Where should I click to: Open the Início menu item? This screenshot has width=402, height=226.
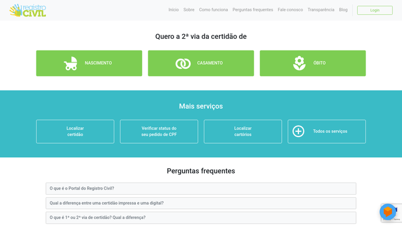[174, 10]
